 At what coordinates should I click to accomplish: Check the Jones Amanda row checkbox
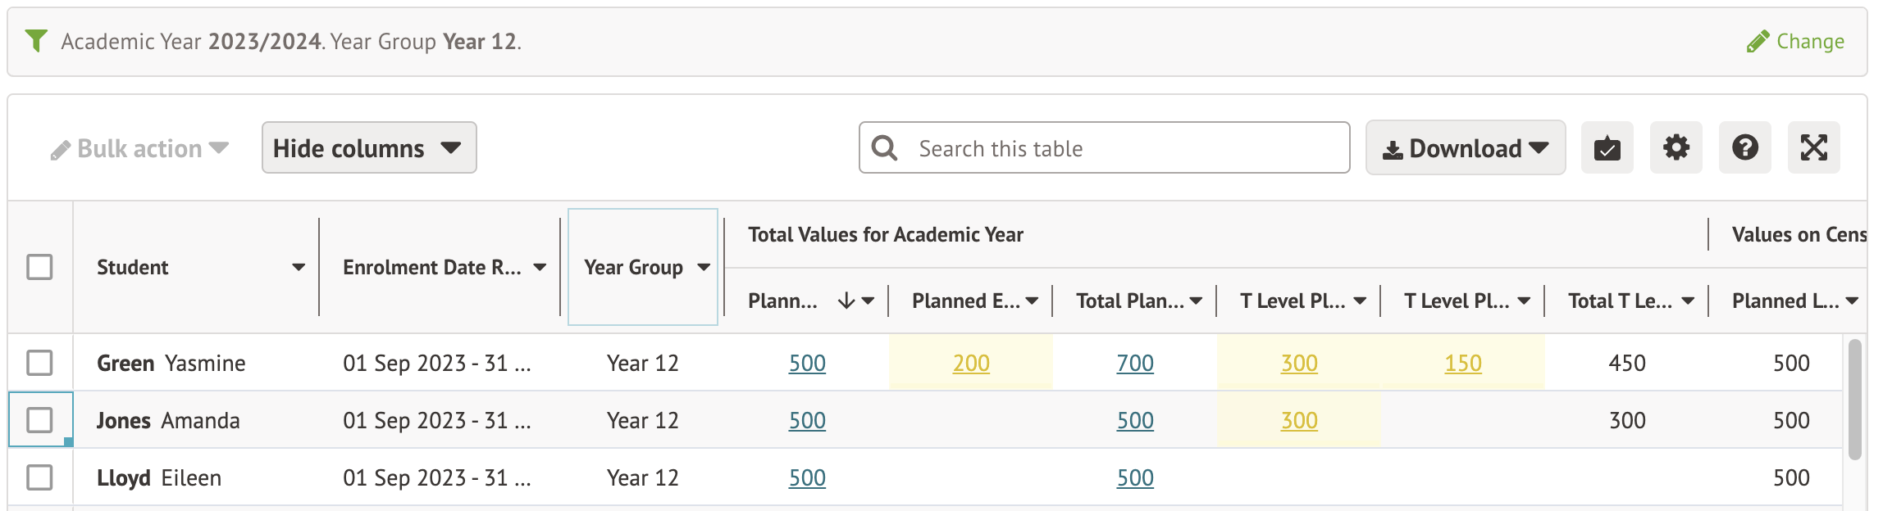coord(39,420)
